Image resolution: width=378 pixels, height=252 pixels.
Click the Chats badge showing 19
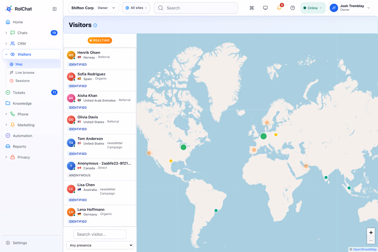tap(54, 33)
